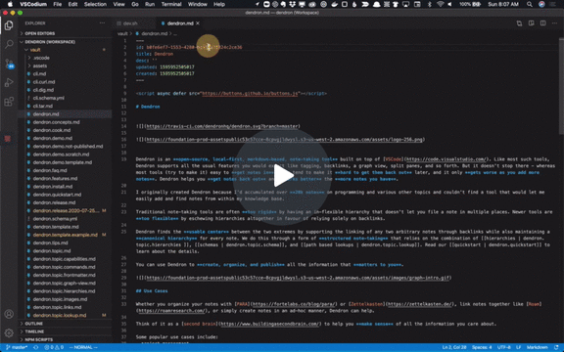The height and width of the screenshot is (352, 564).
Task: Open the Extensions view
Action: click(9, 102)
